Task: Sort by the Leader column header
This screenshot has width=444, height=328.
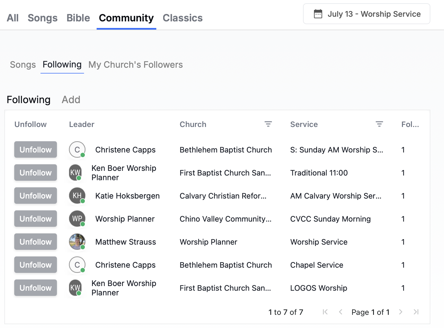Action: 82,125
